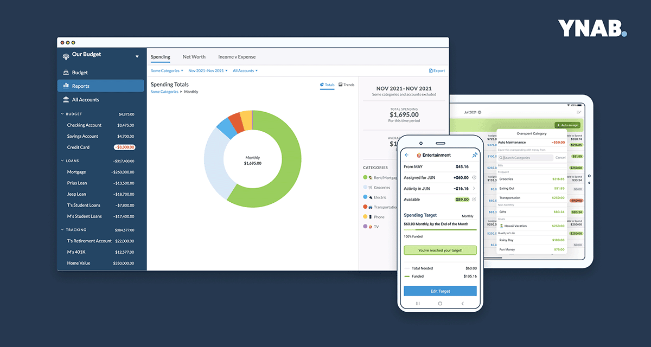Click the All Accounts bank icon

pos(66,100)
